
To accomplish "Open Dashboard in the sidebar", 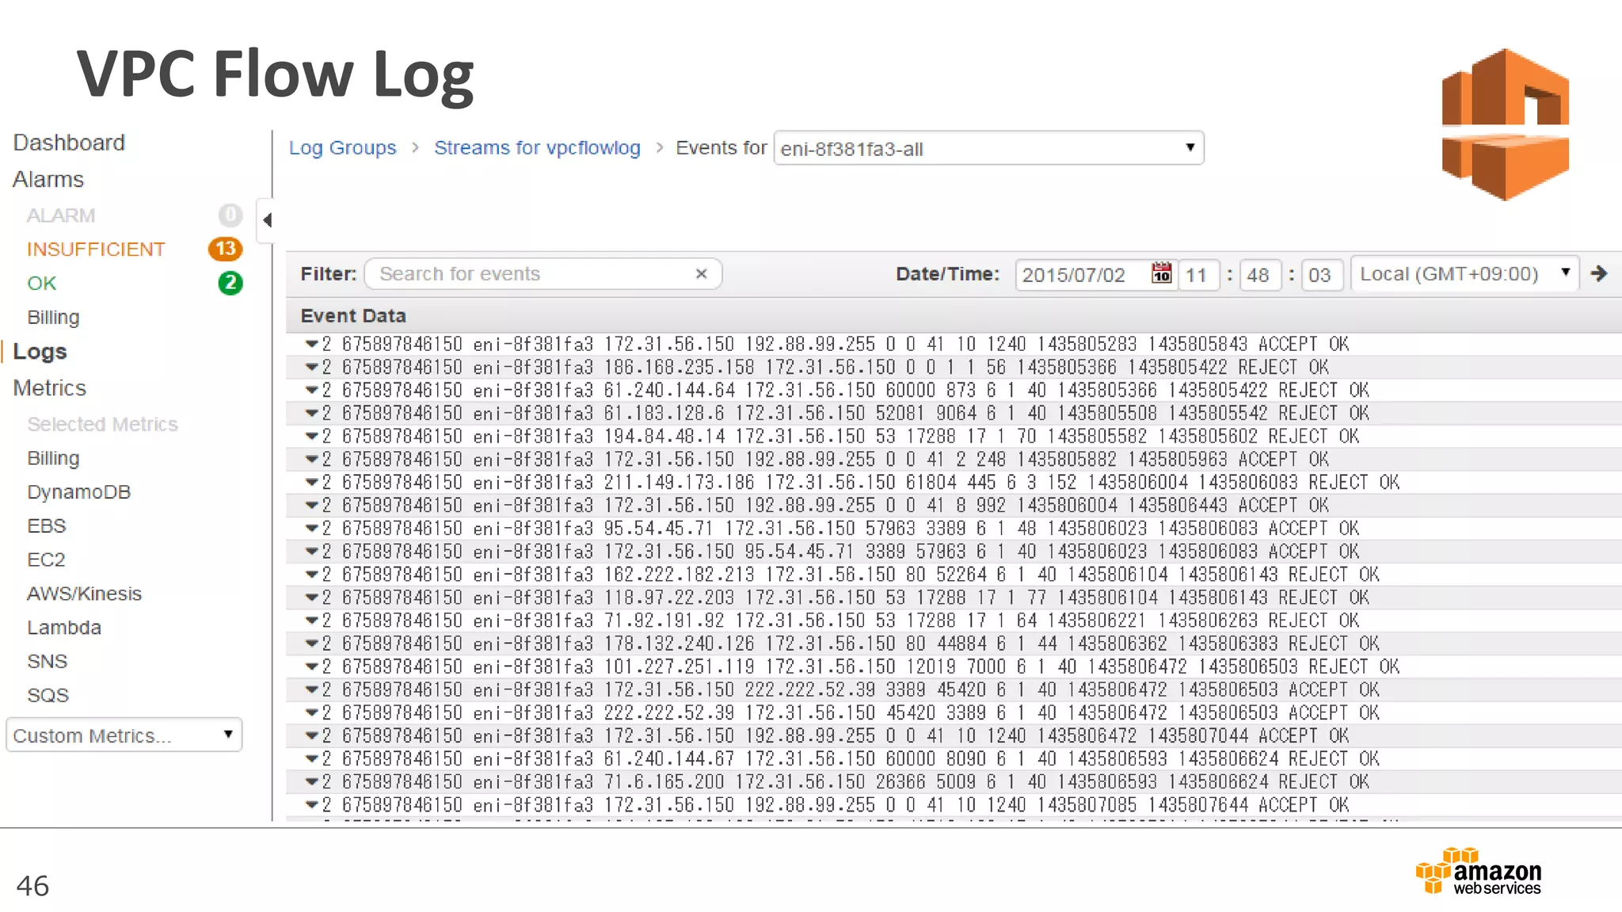I will [x=69, y=142].
